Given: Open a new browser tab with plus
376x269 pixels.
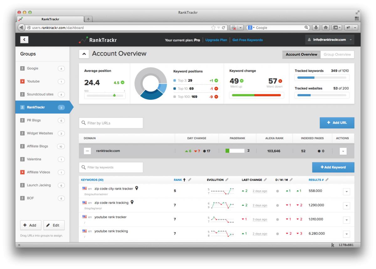Looking at the screenshot, I should point(88,19).
